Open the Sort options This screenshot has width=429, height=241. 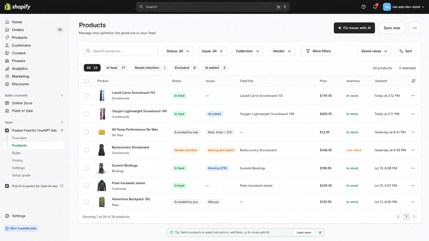406,51
